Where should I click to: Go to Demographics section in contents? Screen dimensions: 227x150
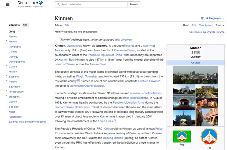[17, 62]
